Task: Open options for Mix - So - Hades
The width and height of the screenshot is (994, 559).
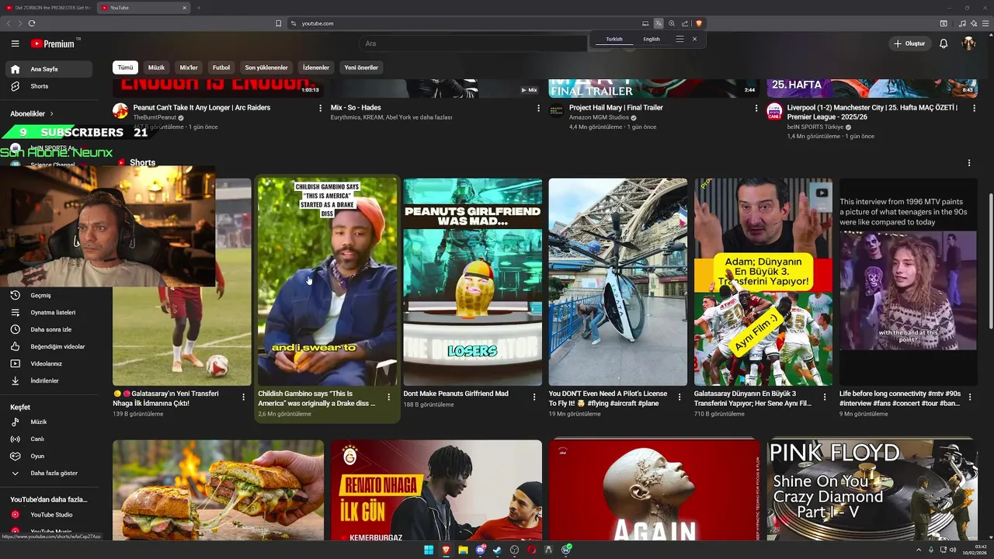Action: click(538, 108)
